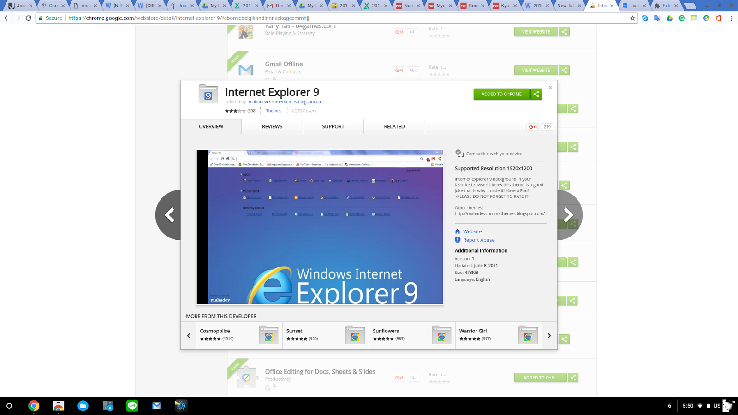
Task: Share the Gmail Offline app
Action: click(564, 70)
